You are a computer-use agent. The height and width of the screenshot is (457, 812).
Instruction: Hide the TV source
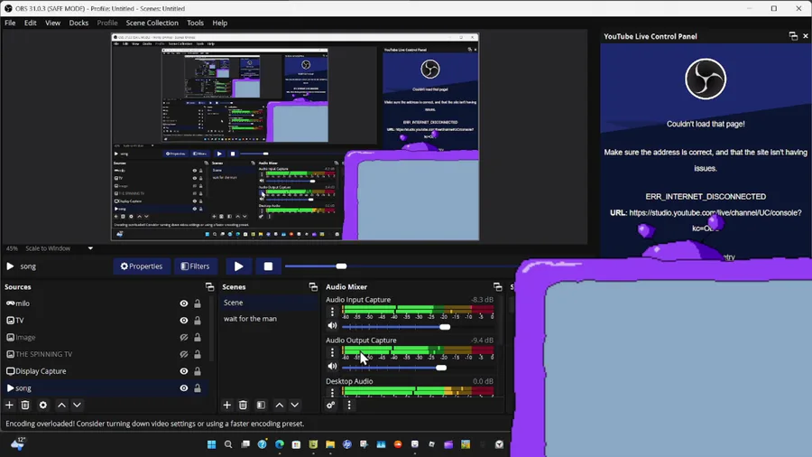184,321
